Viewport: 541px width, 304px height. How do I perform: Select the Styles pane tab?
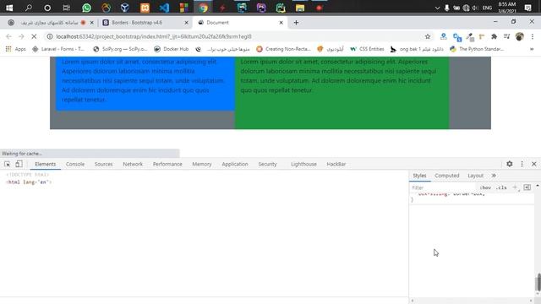click(419, 176)
